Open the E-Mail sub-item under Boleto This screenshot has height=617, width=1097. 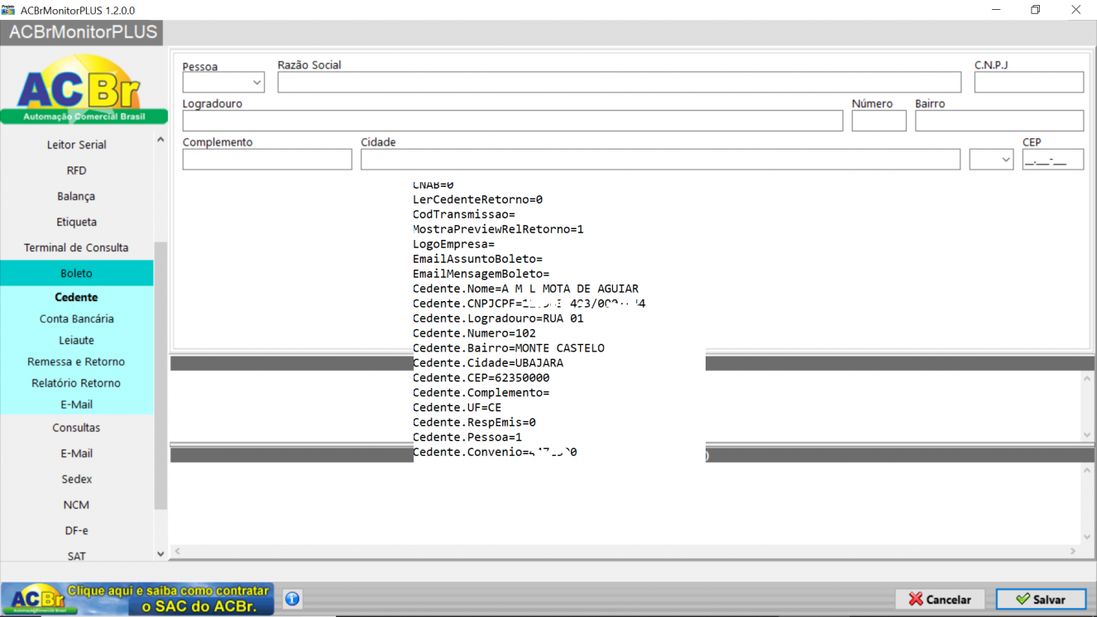click(76, 404)
